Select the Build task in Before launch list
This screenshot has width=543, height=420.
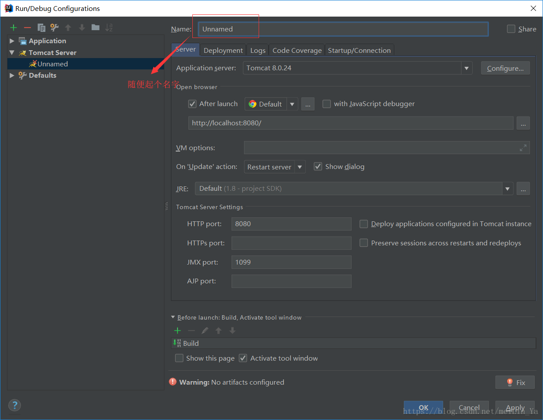[354, 343]
